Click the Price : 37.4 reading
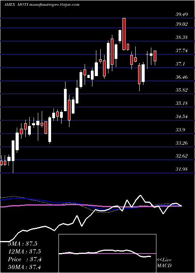This screenshot has height=273, width=195. tap(25, 260)
